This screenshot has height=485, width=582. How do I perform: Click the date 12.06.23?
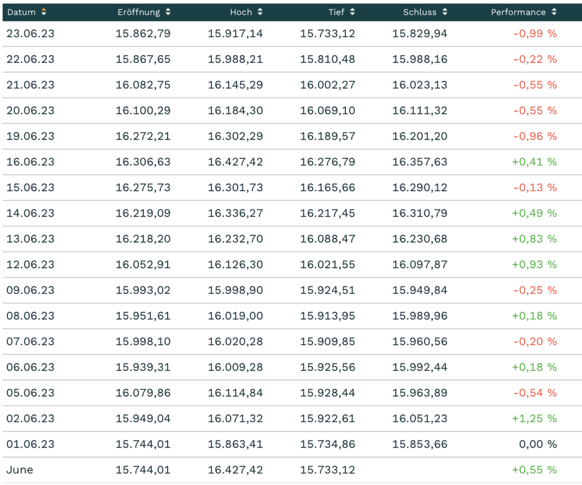(x=31, y=264)
